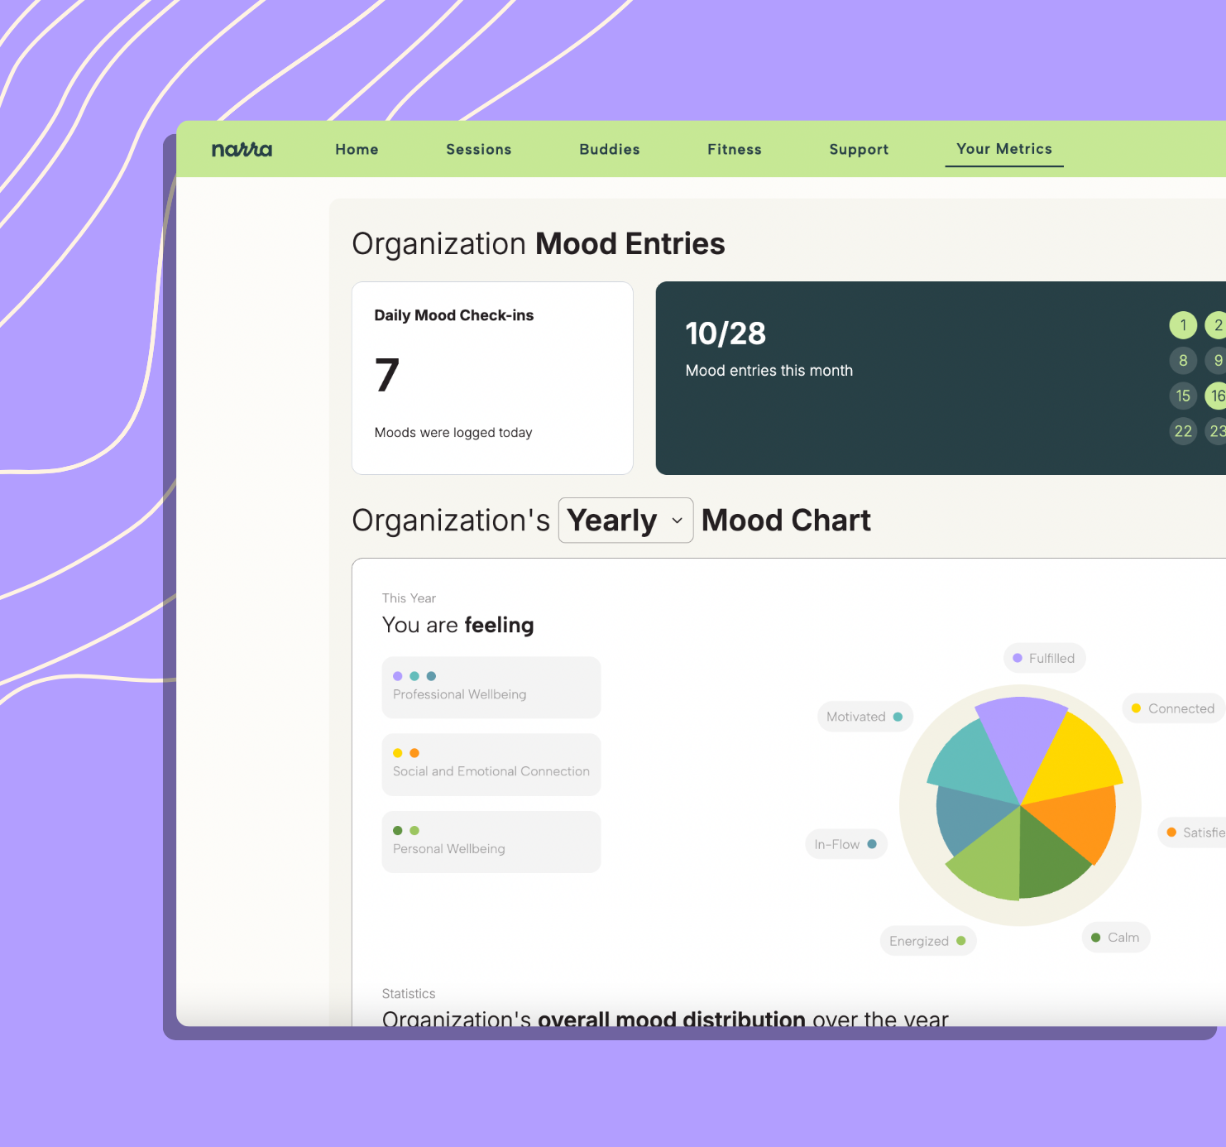Toggle the Fulfilled mood legend chip
The image size is (1226, 1147).
[x=1044, y=659]
